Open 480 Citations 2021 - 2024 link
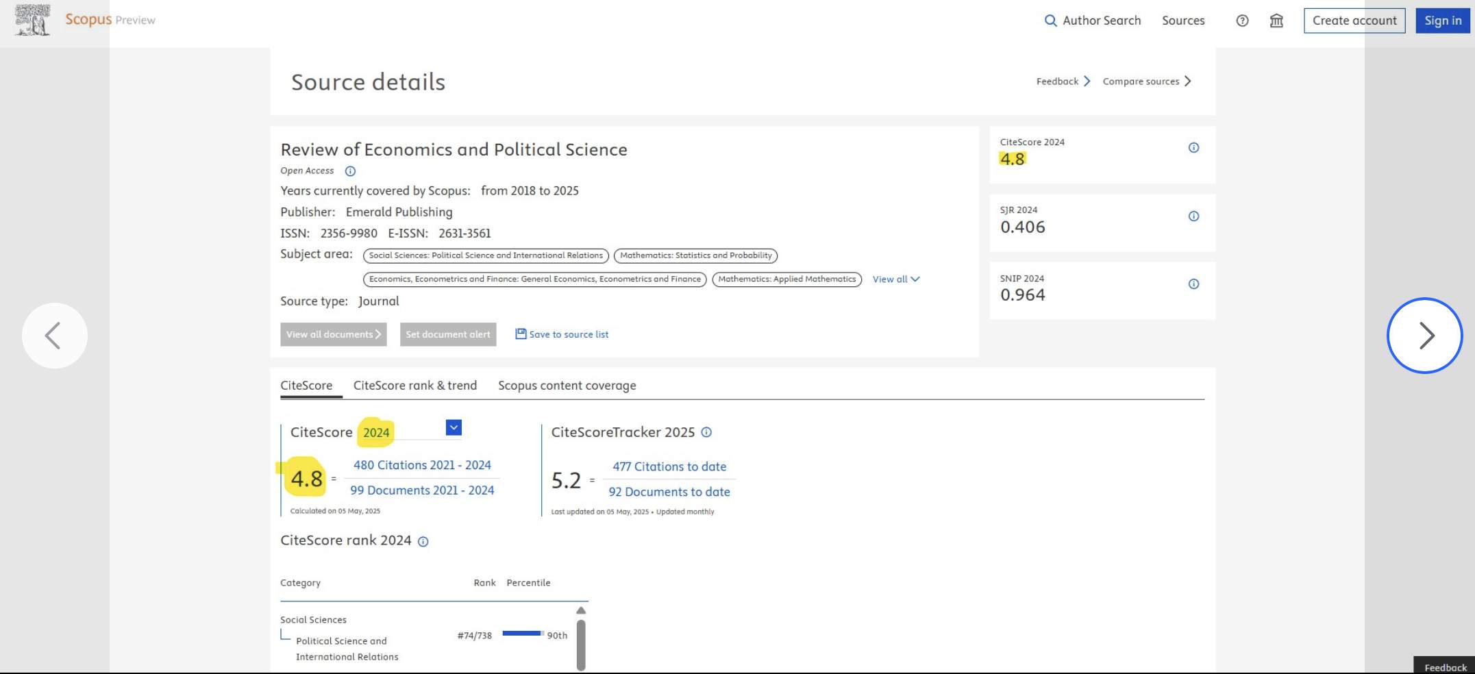Viewport: 1475px width, 674px height. coord(422,465)
